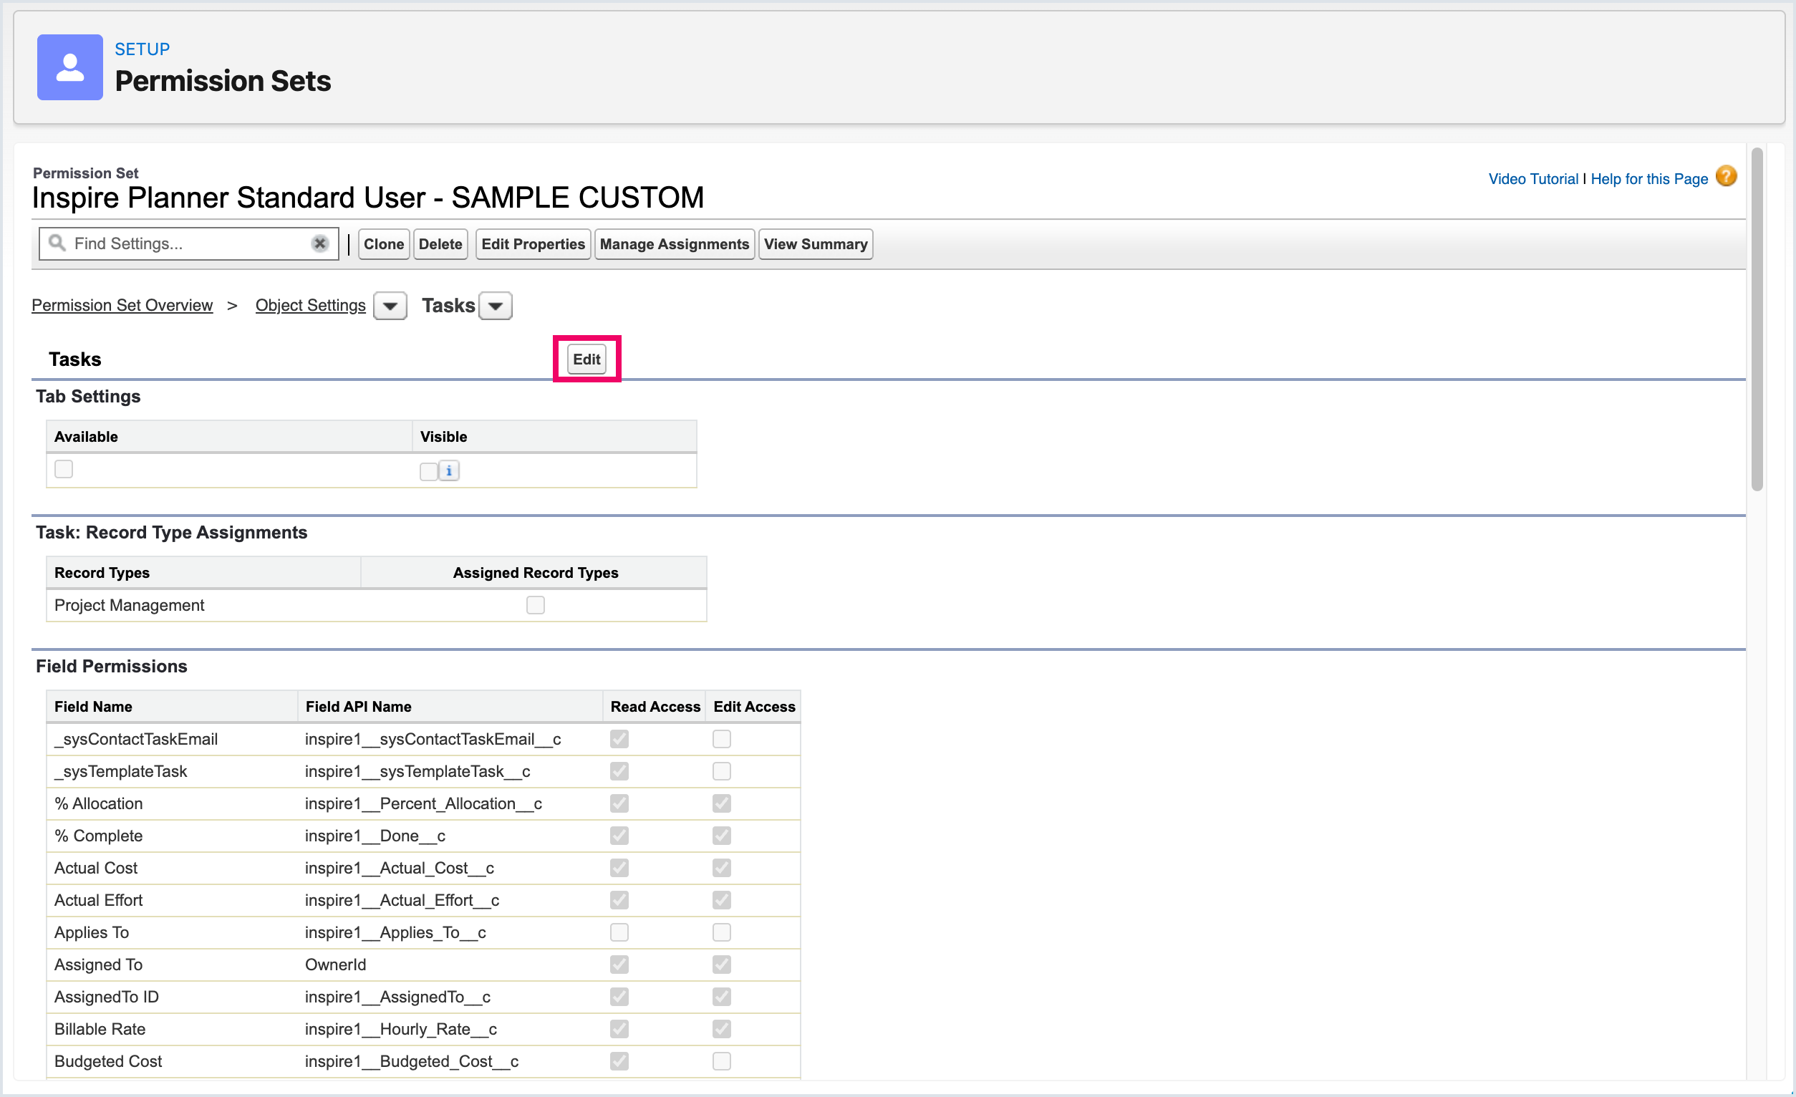The width and height of the screenshot is (1796, 1097).
Task: Toggle Read Access for _sysContactTaskEmail
Action: pos(619,740)
